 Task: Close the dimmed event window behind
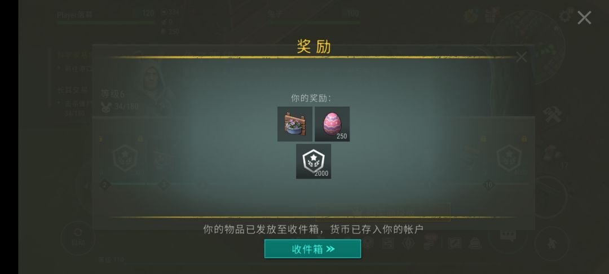click(521, 57)
